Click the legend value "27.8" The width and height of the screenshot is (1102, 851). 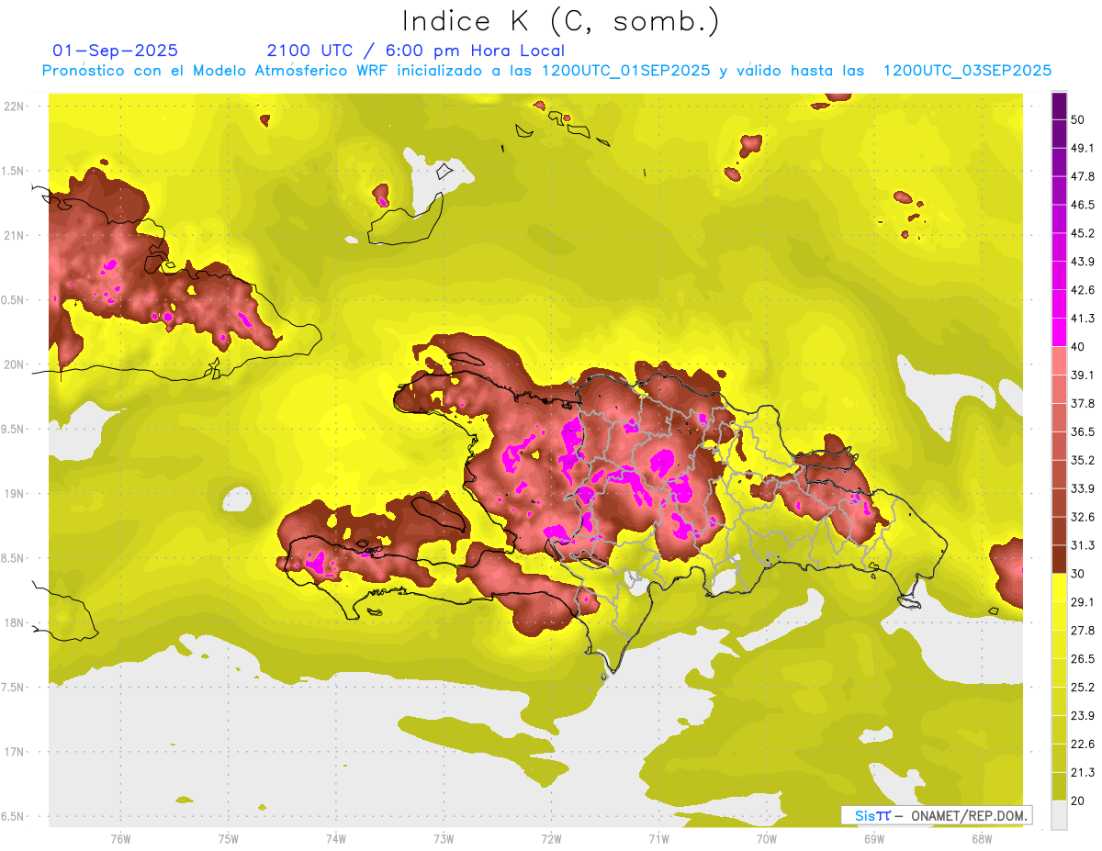(x=1083, y=631)
